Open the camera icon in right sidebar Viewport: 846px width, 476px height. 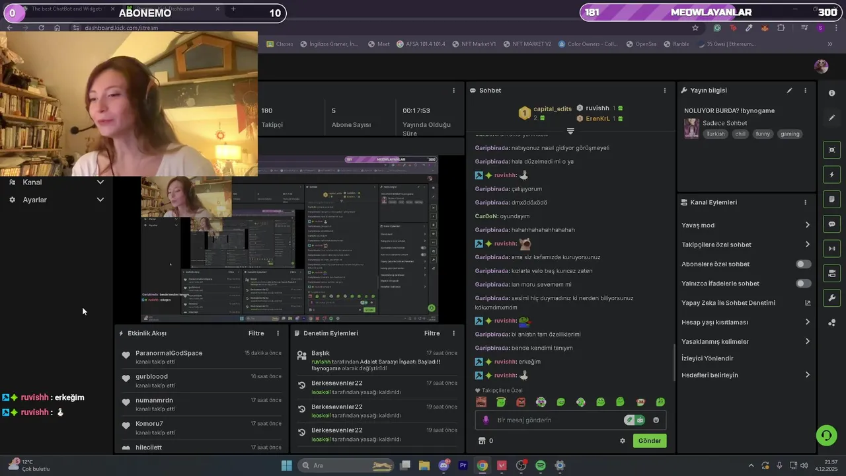point(831,273)
